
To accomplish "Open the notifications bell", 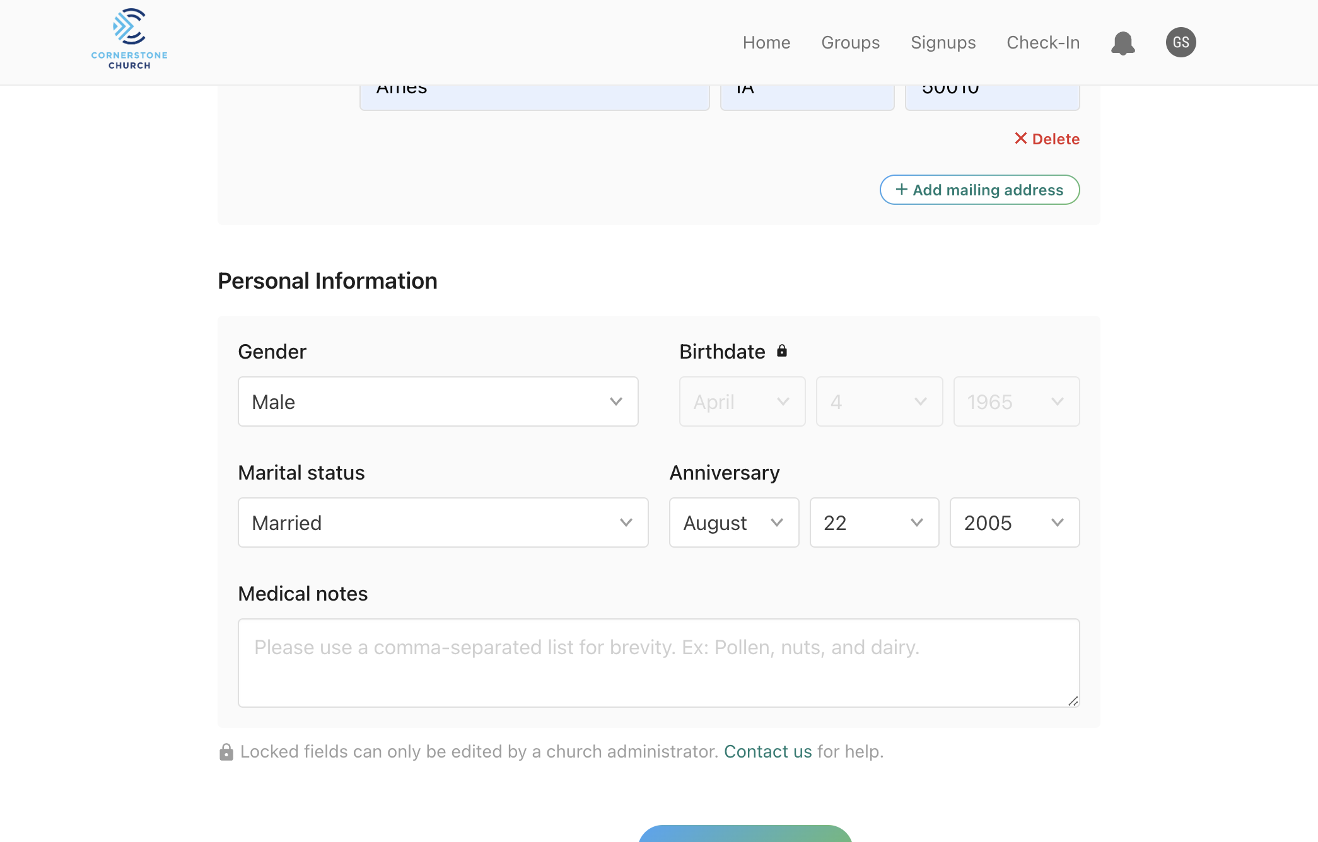I will pos(1123,43).
